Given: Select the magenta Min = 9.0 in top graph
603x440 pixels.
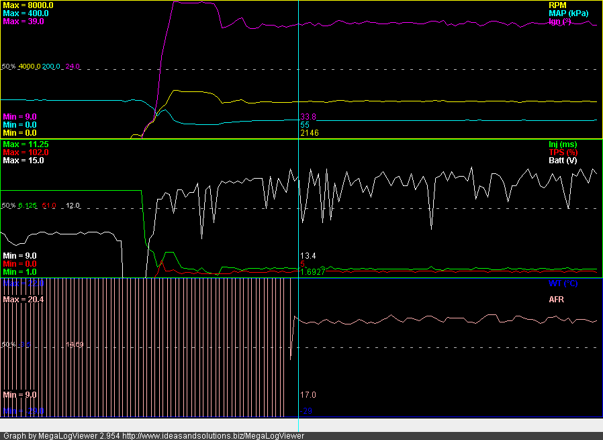Looking at the screenshot, I should 20,116.
